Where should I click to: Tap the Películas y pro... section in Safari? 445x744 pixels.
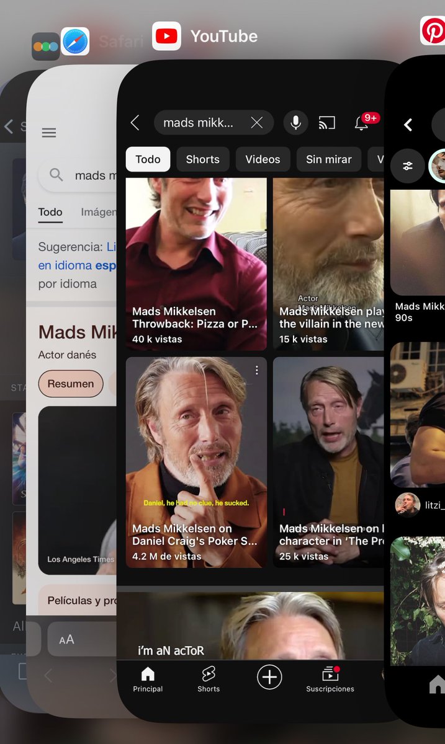pos(78,600)
